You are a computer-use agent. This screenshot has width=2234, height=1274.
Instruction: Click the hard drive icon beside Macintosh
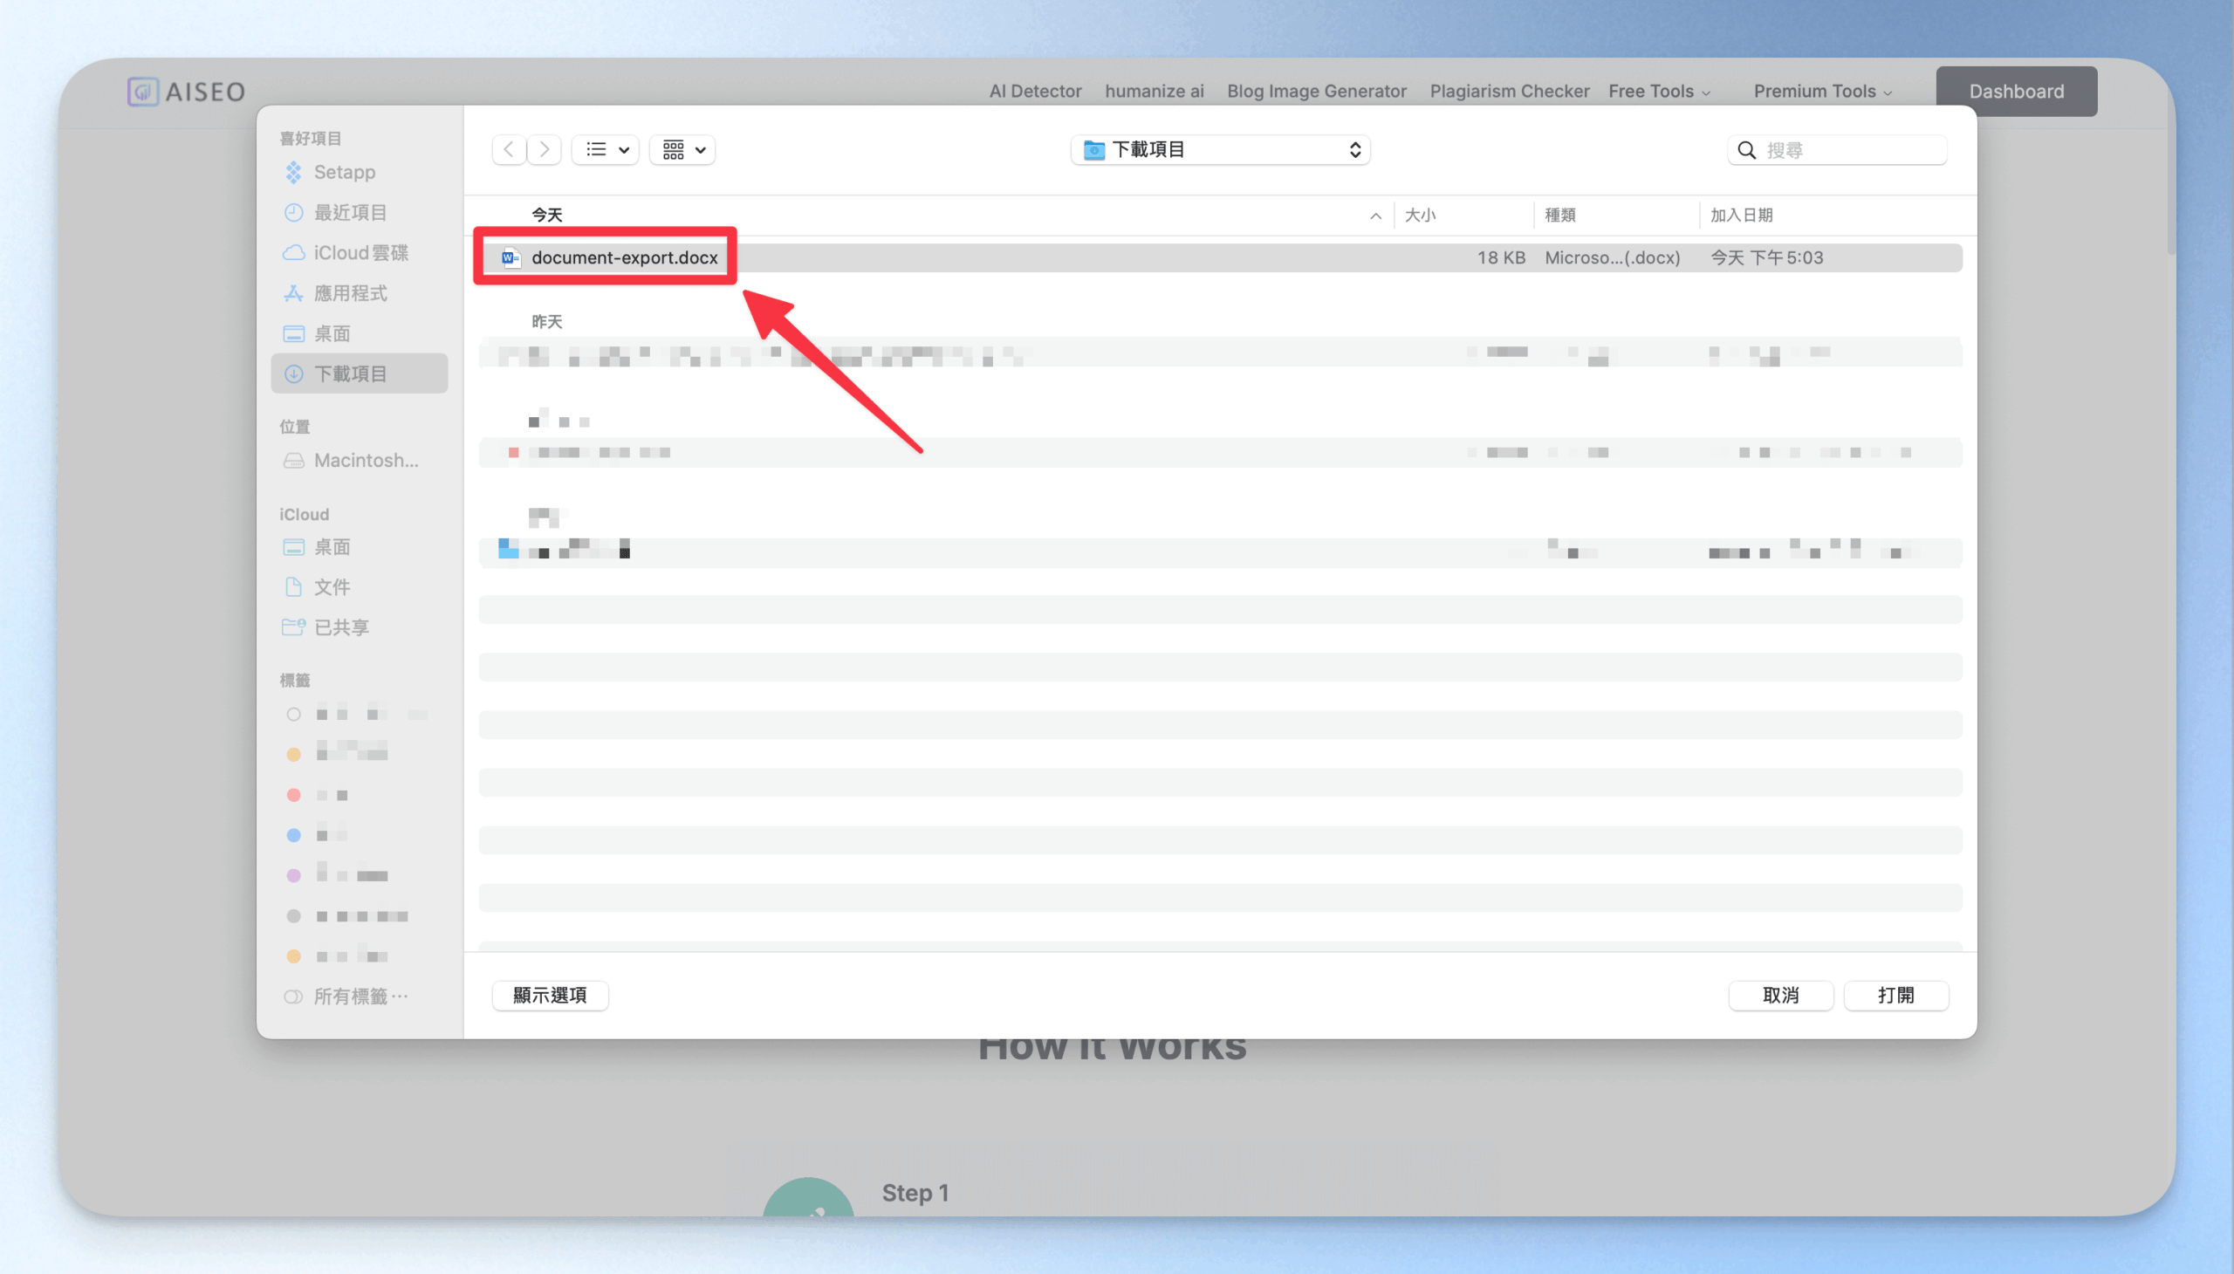[x=294, y=460]
